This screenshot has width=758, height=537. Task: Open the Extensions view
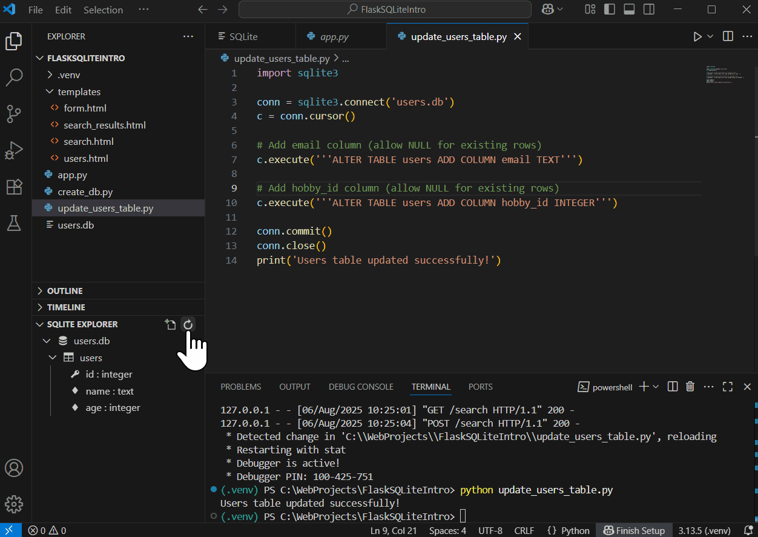(14, 187)
